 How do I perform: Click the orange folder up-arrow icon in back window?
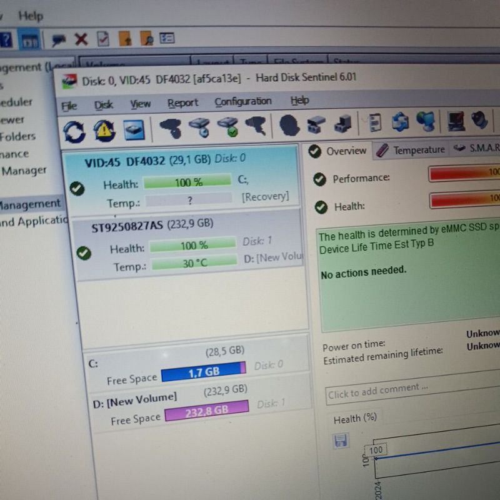pyautogui.click(x=125, y=39)
